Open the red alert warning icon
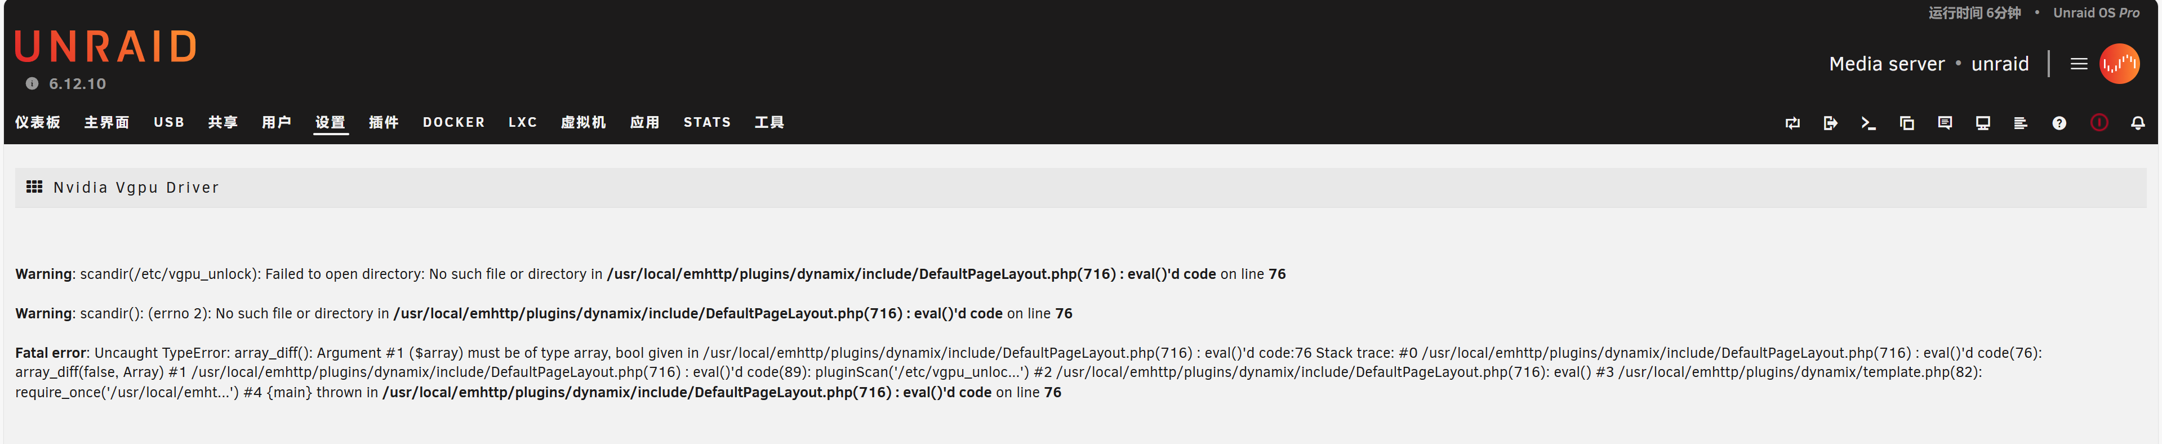The height and width of the screenshot is (444, 2162). click(x=2099, y=123)
